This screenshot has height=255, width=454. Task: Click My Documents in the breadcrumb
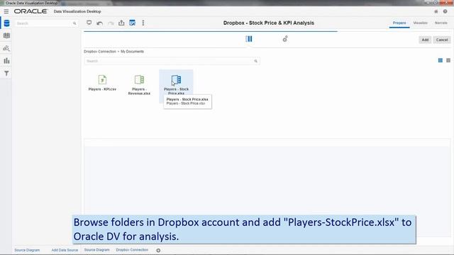(132, 52)
